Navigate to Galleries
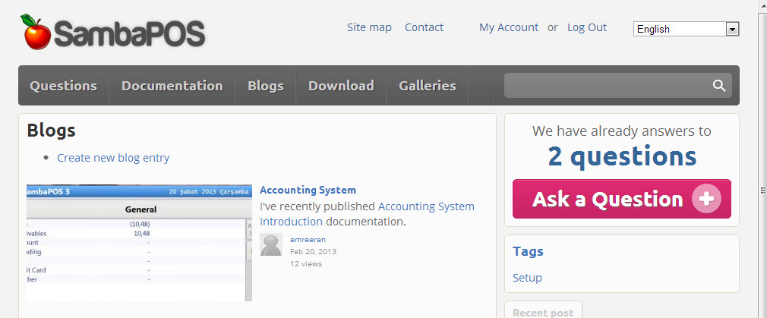The image size is (767, 318). (x=427, y=86)
